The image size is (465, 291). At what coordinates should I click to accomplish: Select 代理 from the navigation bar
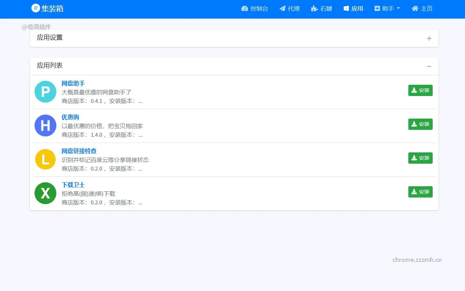pos(294,8)
